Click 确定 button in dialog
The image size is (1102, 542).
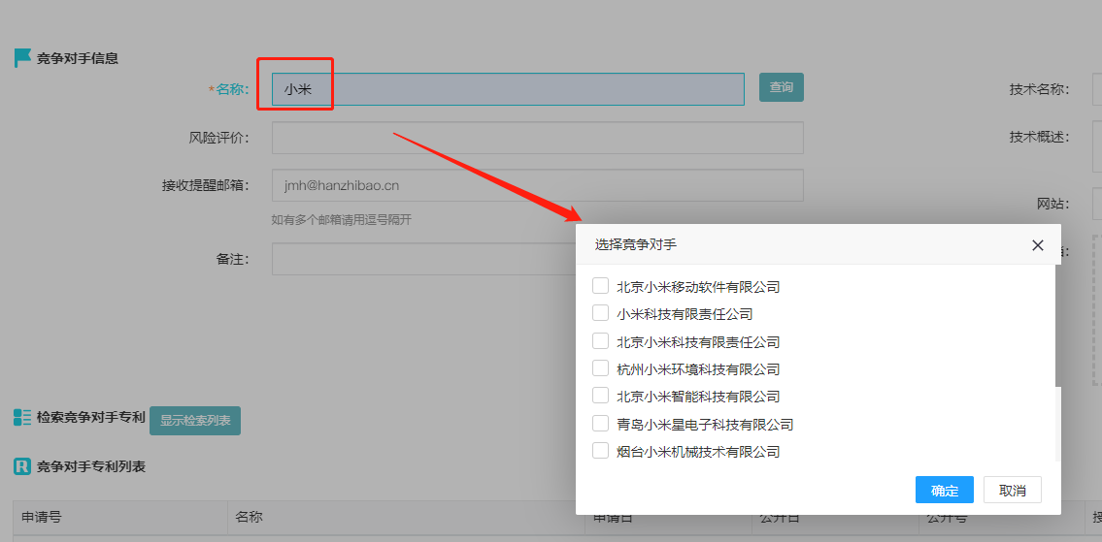coord(944,490)
